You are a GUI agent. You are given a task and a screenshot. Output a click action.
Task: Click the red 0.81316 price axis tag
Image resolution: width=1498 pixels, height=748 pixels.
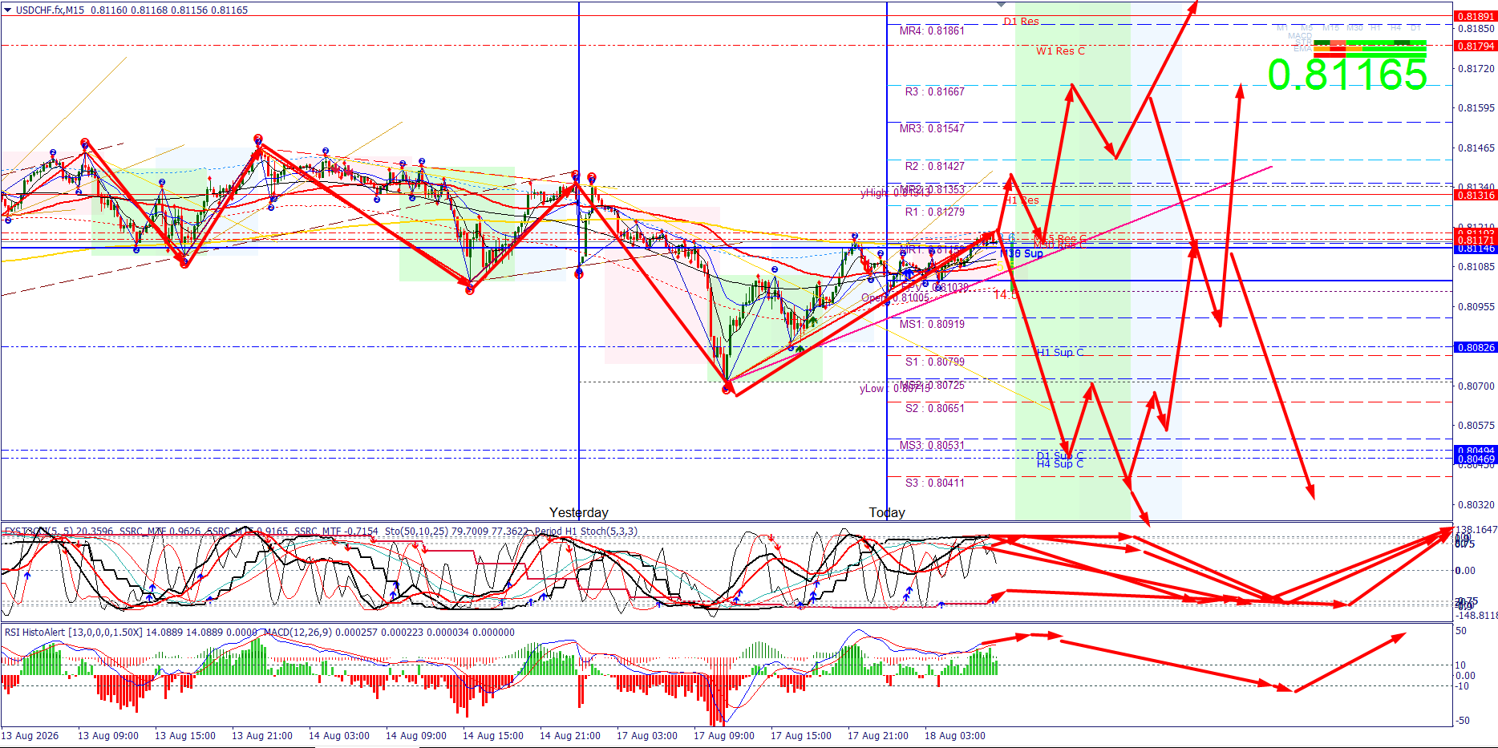pyautogui.click(x=1476, y=195)
